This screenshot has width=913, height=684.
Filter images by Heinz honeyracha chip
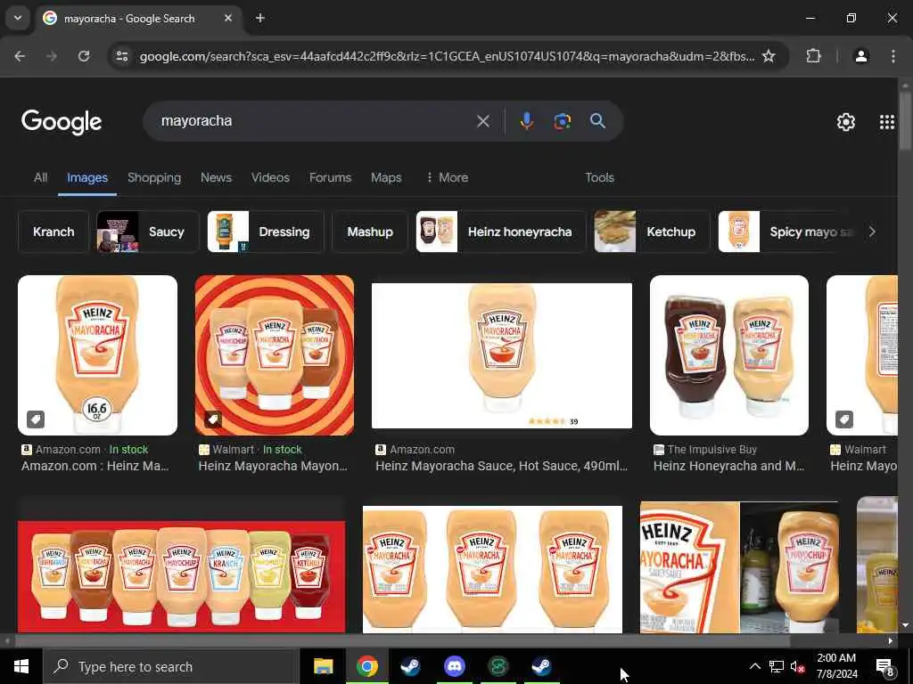tap(501, 232)
